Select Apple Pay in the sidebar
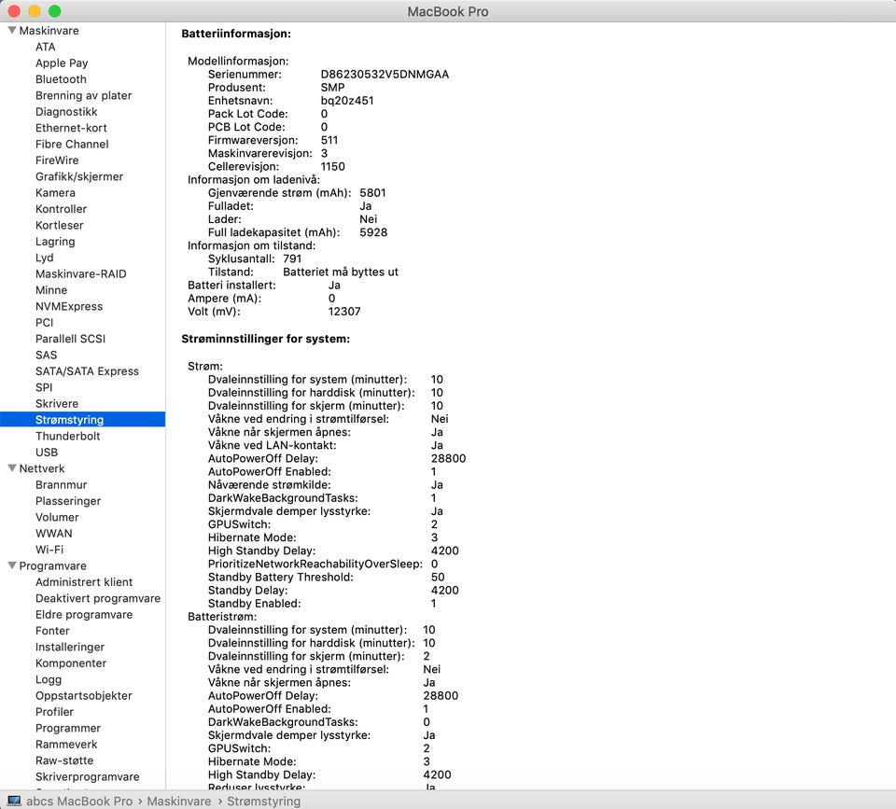This screenshot has width=896, height=809. pyautogui.click(x=62, y=63)
